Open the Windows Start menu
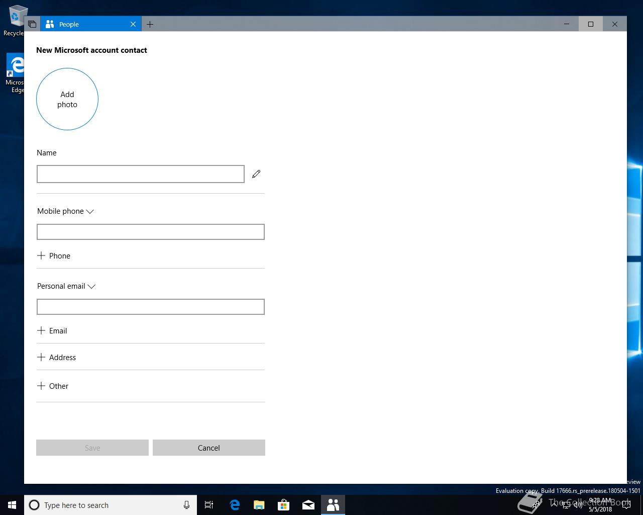Image resolution: width=643 pixels, height=515 pixels. 12,505
